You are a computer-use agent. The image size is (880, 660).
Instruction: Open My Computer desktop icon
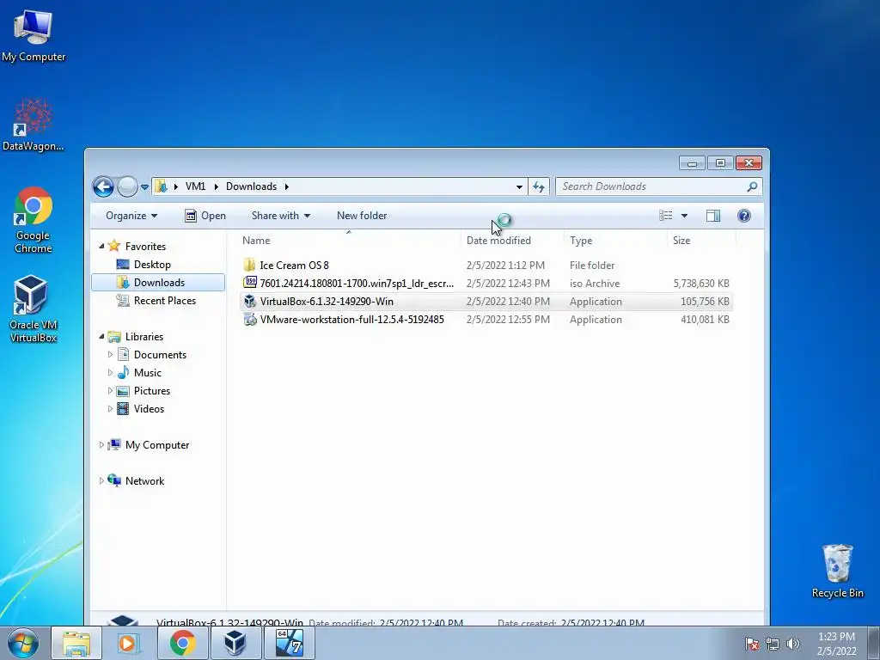point(34,35)
